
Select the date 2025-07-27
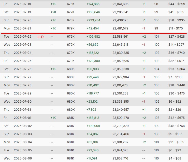23,77
